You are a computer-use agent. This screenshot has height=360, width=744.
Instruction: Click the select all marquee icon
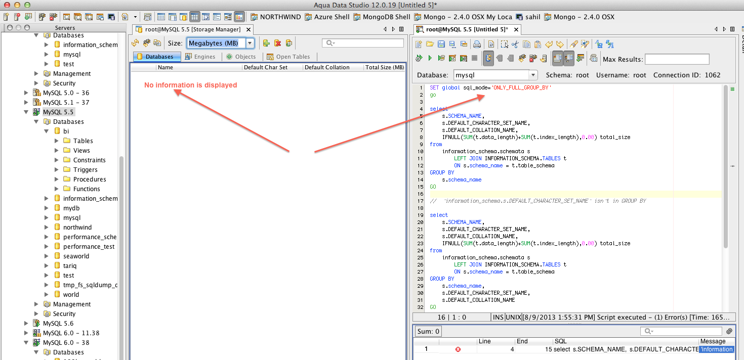coord(504,44)
